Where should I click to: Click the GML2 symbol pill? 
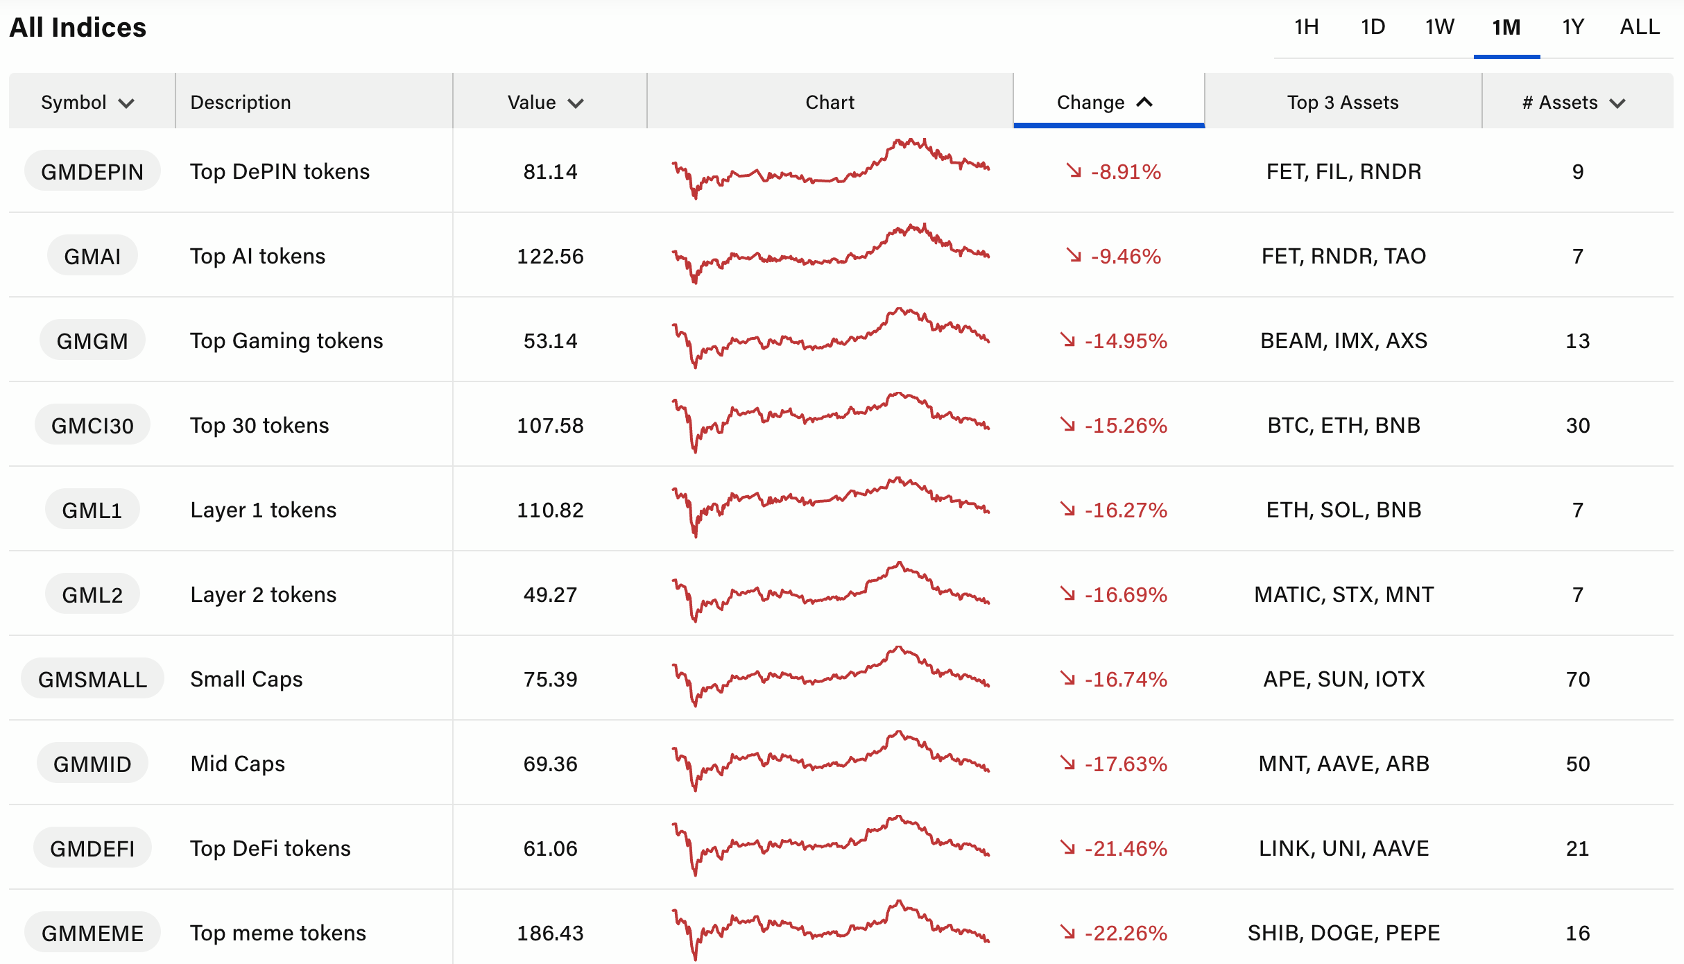92,594
